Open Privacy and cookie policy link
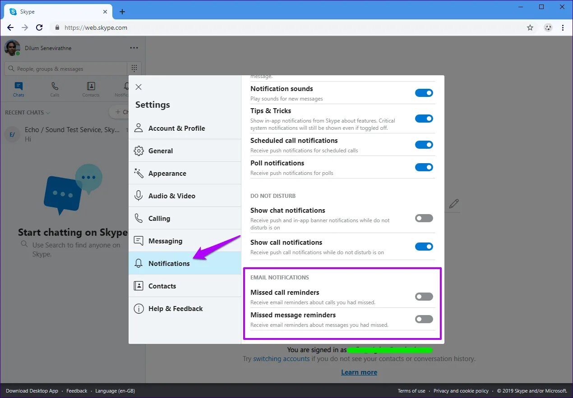 [x=461, y=391]
